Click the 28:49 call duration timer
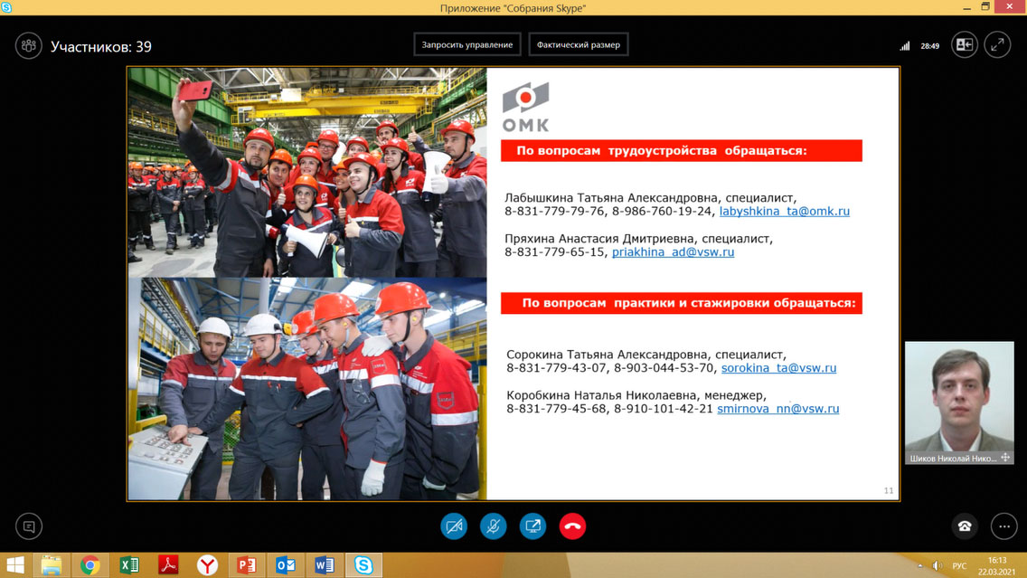The height and width of the screenshot is (578, 1027). pos(929,46)
